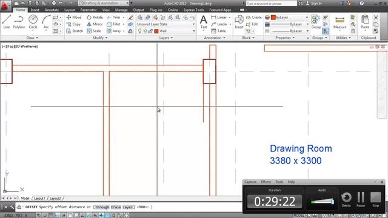Toggle Wall layer on/off lightbulb
This screenshot has width=388, height=218.
[140, 31]
